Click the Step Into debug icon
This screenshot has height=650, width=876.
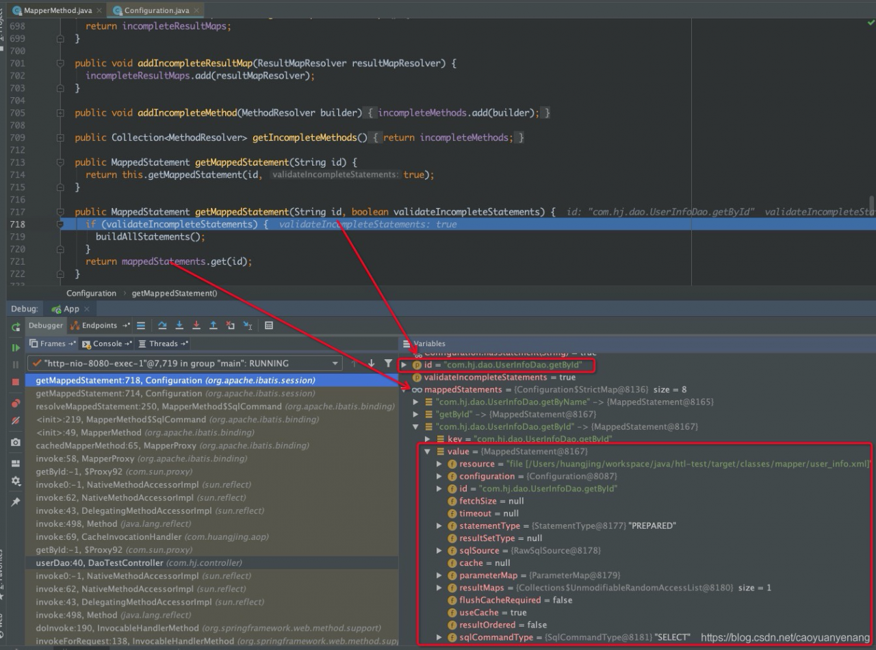[179, 326]
